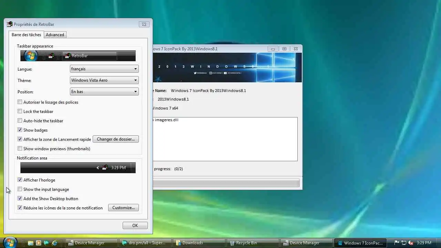Click the IconPack installation progress bar
Screen dimensions: 441x248
click(x=226, y=183)
